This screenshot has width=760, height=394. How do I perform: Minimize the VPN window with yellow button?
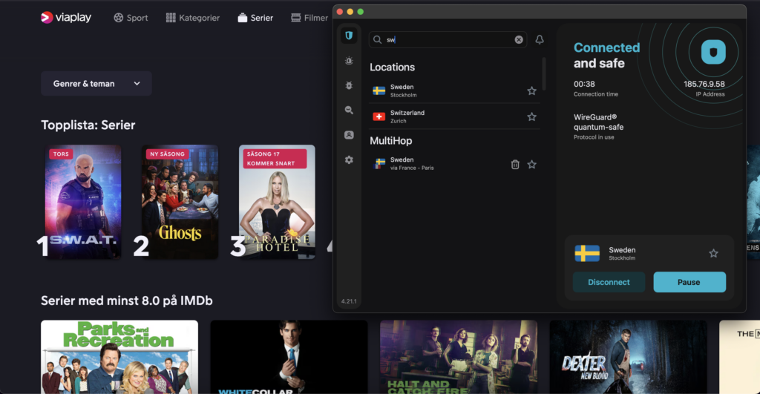click(x=350, y=12)
